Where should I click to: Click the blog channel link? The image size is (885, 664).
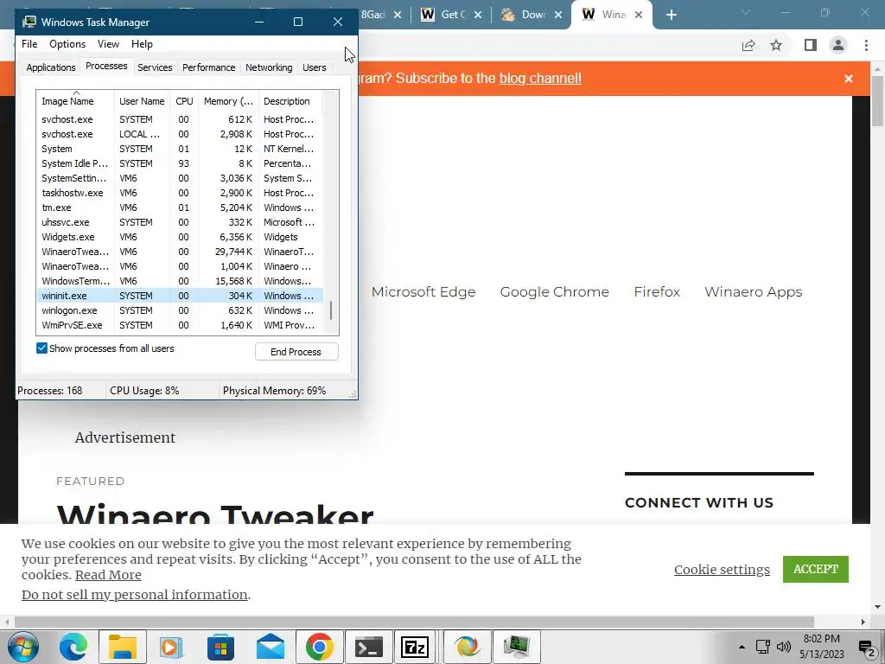coord(540,79)
